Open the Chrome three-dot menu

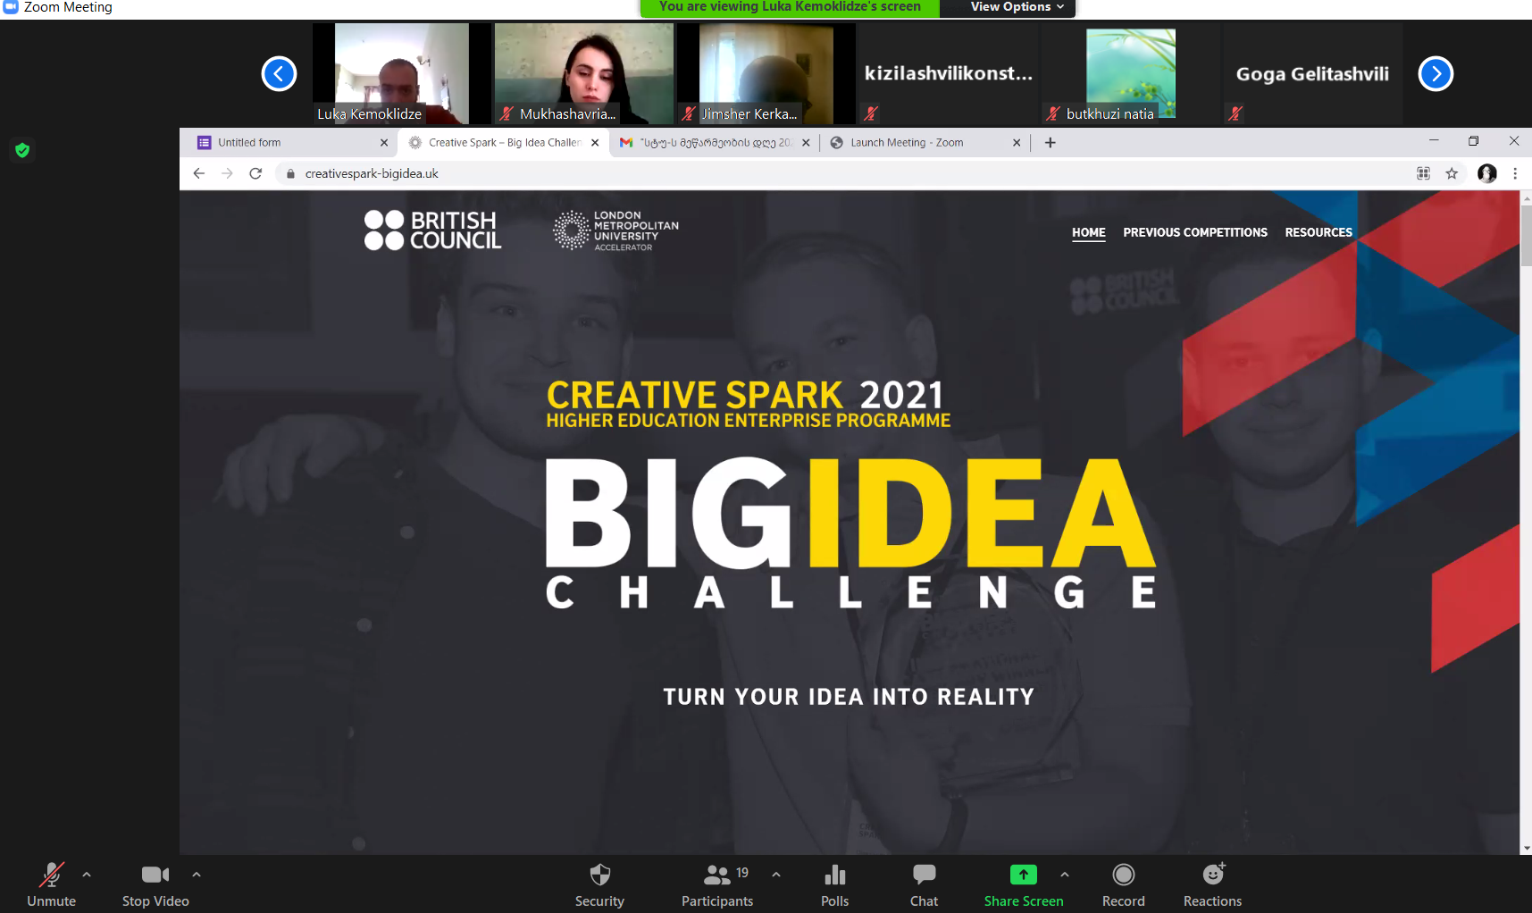point(1515,173)
